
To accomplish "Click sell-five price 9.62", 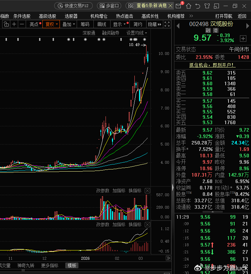I will [208, 73].
